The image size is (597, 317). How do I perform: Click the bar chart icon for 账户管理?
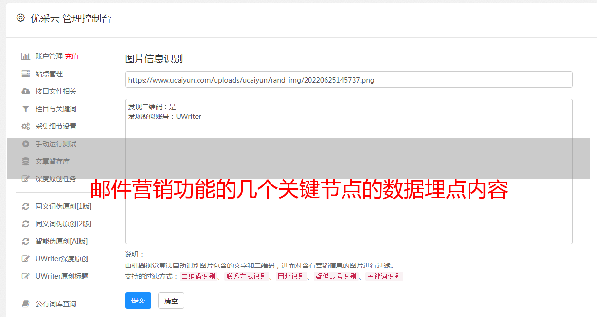click(26, 56)
